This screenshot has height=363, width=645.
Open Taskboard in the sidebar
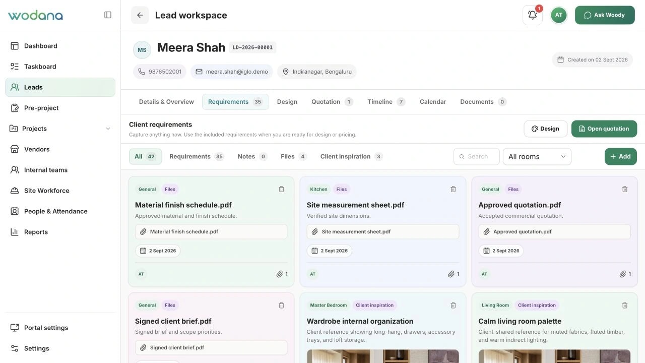coord(60,67)
